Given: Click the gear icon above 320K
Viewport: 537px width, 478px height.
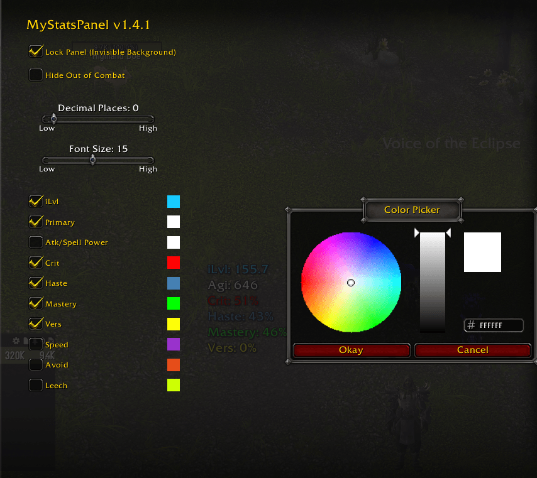Looking at the screenshot, I should click(16, 341).
